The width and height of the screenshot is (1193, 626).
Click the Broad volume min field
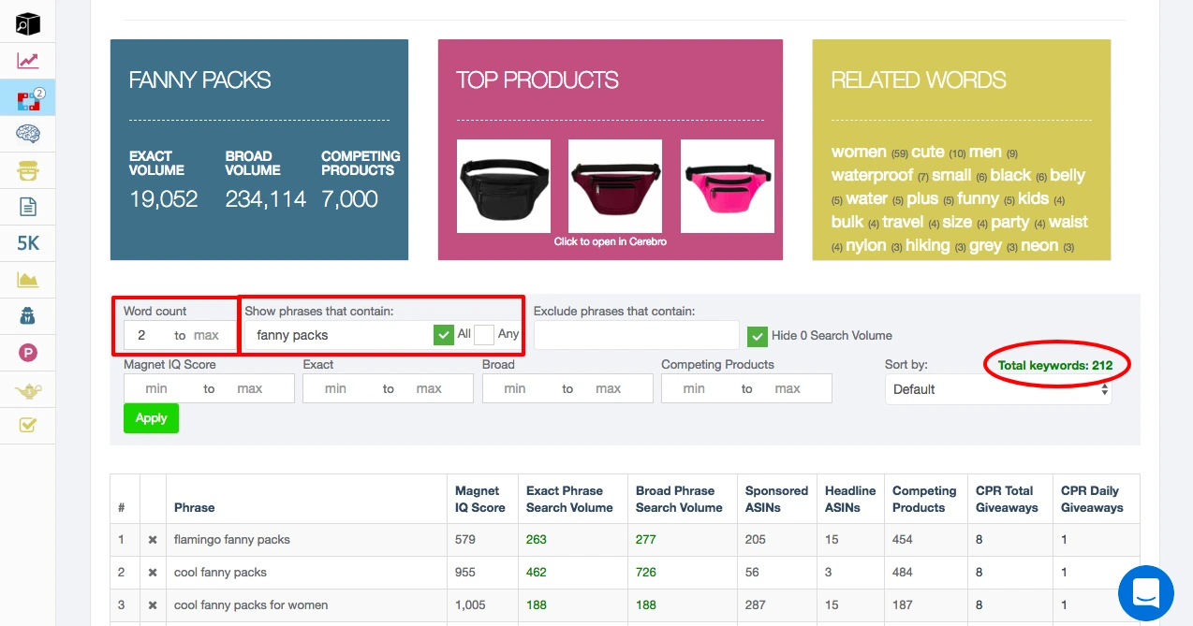[516, 388]
